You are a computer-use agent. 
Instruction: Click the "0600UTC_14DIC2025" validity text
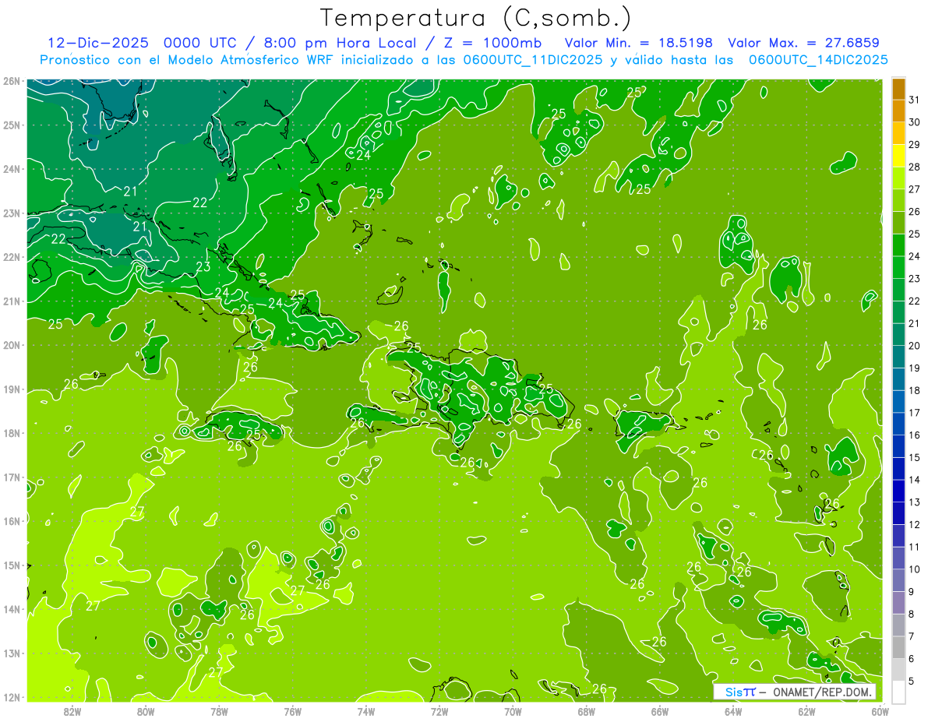pyautogui.click(x=818, y=60)
